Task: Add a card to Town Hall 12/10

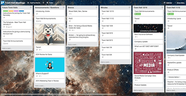Action: click(138, 90)
